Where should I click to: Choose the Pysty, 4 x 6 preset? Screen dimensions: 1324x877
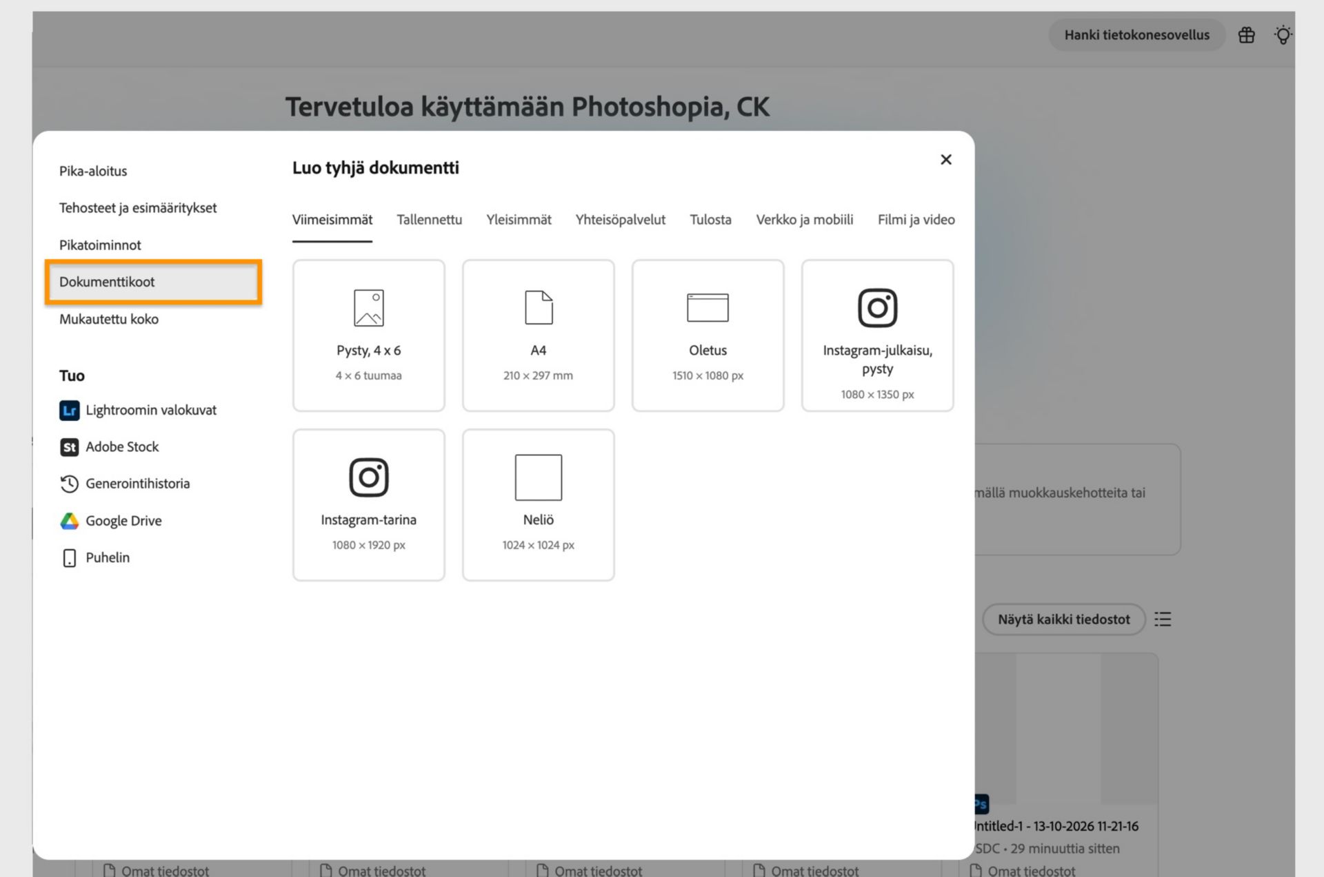[369, 336]
